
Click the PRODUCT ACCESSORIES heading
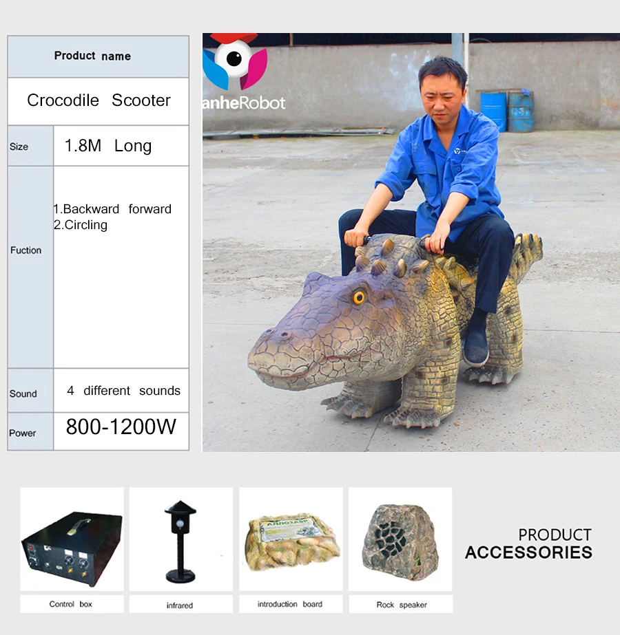(x=528, y=543)
